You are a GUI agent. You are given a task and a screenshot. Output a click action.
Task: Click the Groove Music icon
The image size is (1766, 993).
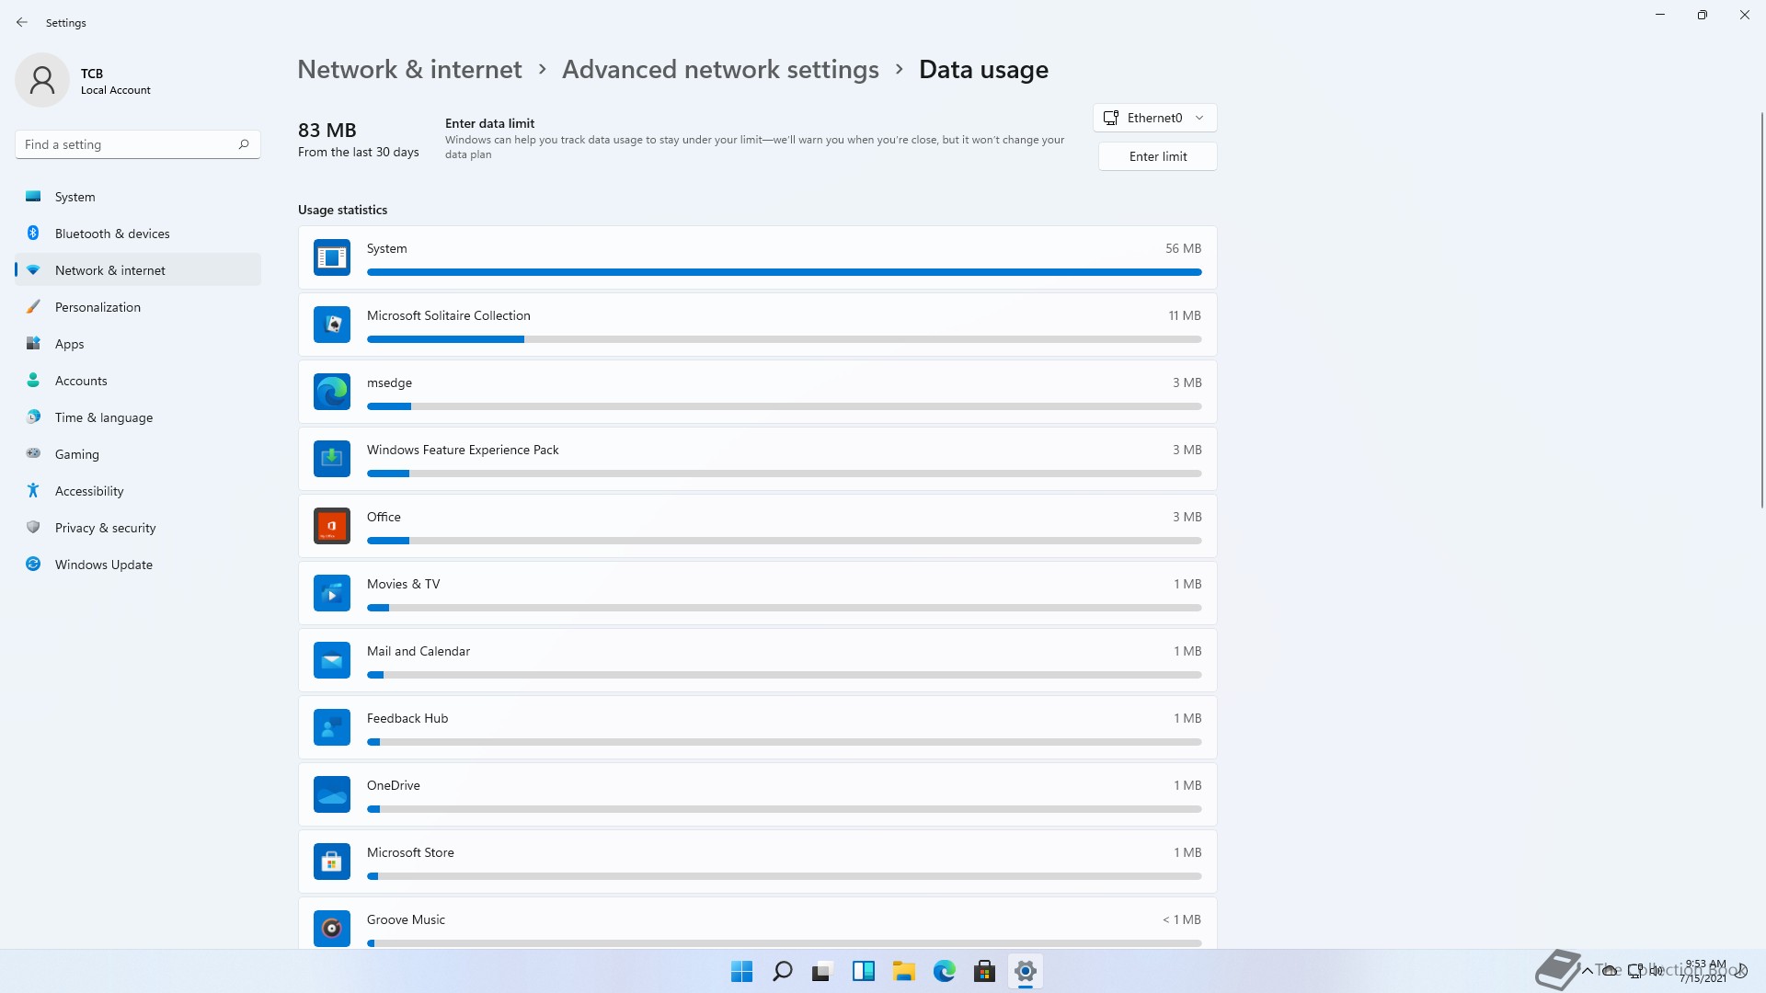tap(332, 929)
